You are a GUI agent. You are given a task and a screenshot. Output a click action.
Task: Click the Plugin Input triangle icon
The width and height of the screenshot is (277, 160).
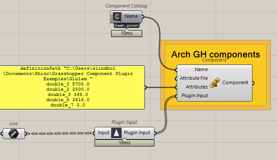tap(116, 133)
